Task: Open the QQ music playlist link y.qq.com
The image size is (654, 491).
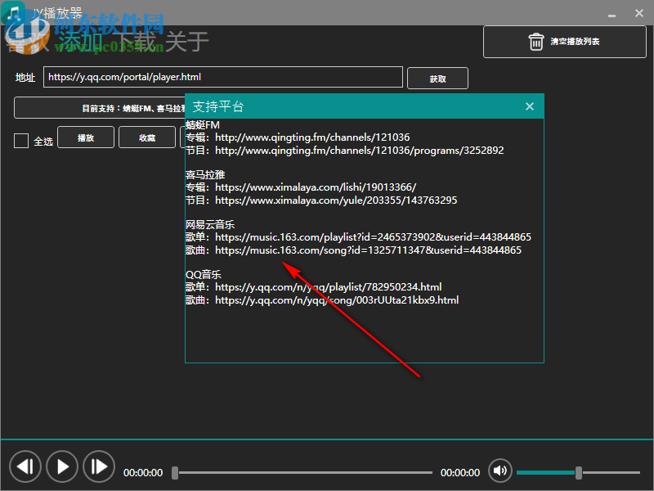Action: 330,286
